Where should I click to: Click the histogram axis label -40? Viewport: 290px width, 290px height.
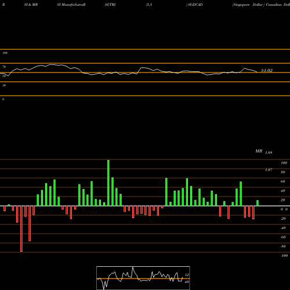point(283,228)
